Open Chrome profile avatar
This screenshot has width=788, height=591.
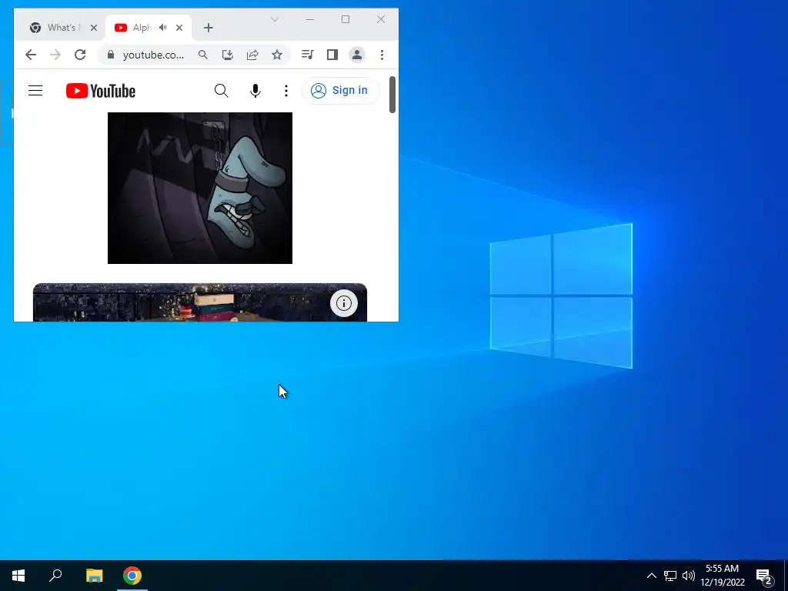pyautogui.click(x=357, y=55)
